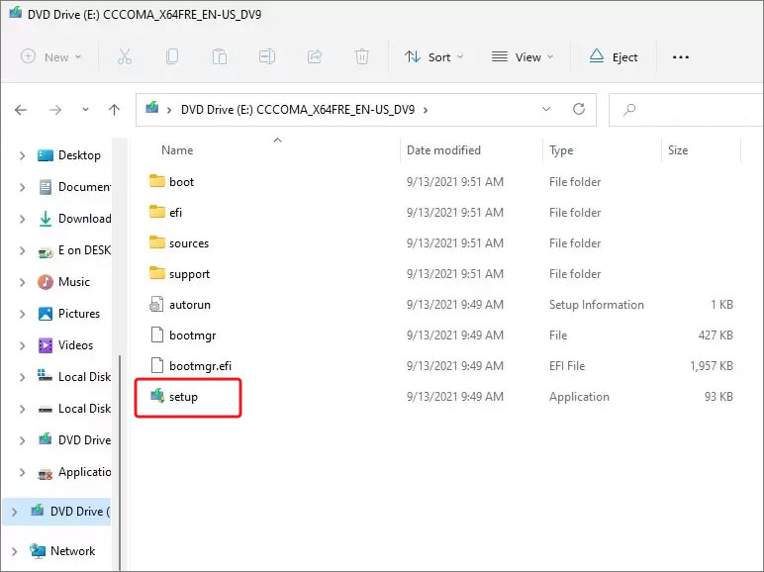Click the navigation pane scrollbar
The width and height of the screenshot is (764, 572).
(x=120, y=463)
